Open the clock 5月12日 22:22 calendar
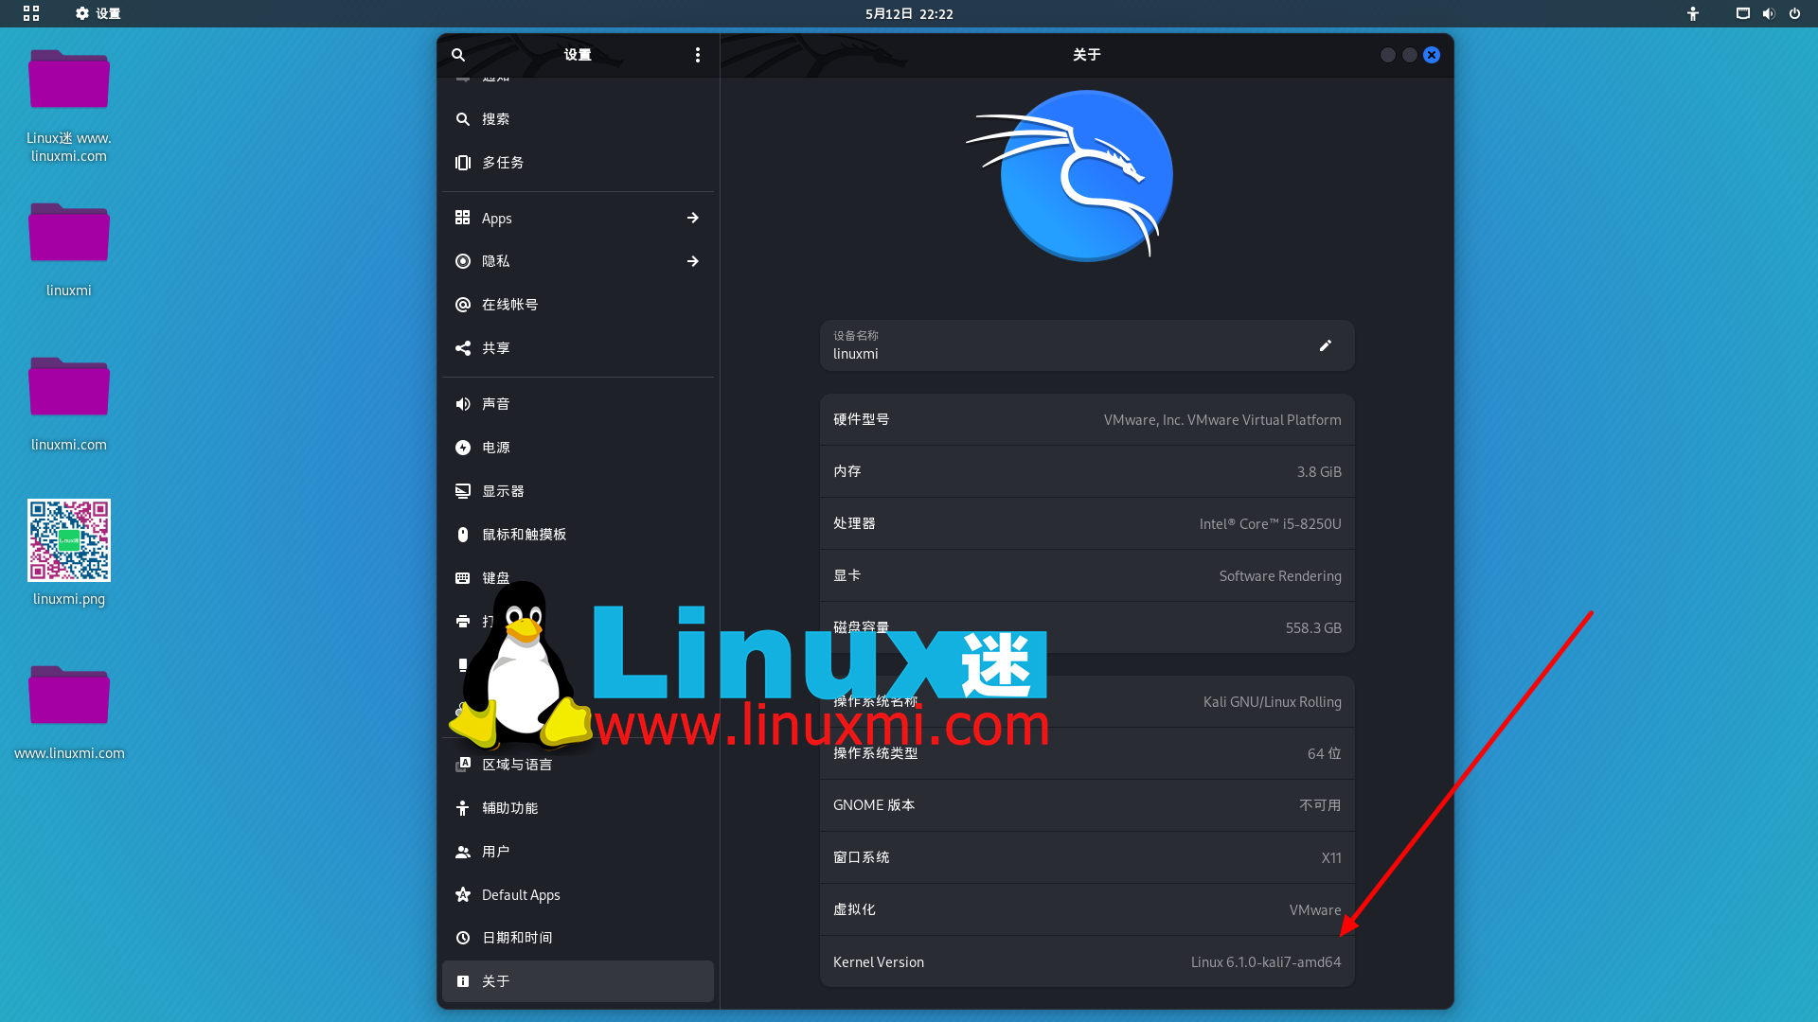The height and width of the screenshot is (1022, 1818). coord(909,13)
